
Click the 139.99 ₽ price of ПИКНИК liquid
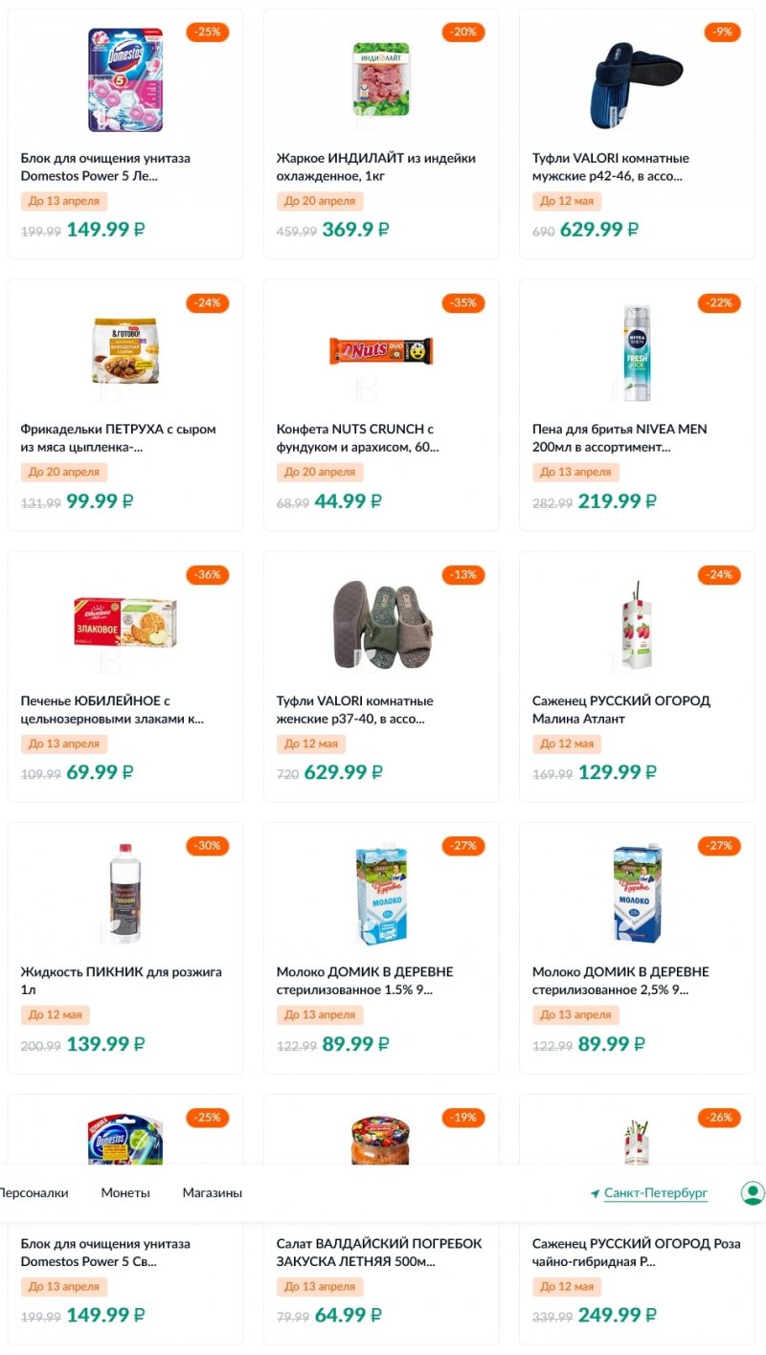[105, 1044]
